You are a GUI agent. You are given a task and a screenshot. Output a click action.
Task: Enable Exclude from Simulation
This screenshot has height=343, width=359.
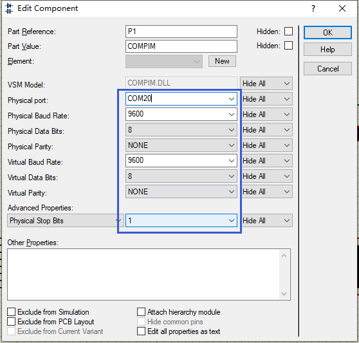click(x=11, y=312)
